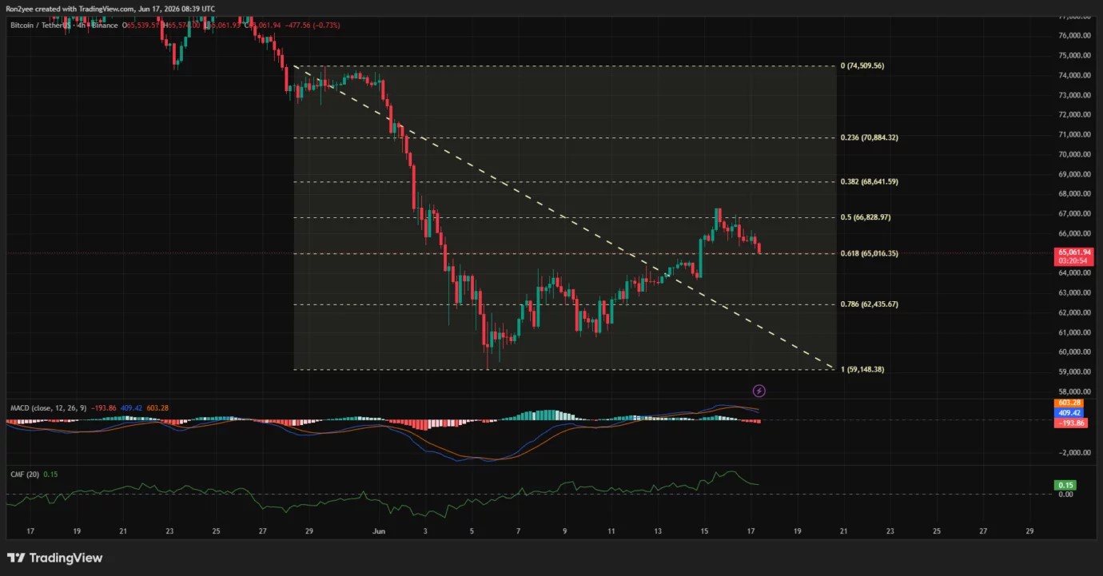Image resolution: width=1103 pixels, height=576 pixels.
Task: Click the 73,000.00 price scale label
Action: point(1074,95)
